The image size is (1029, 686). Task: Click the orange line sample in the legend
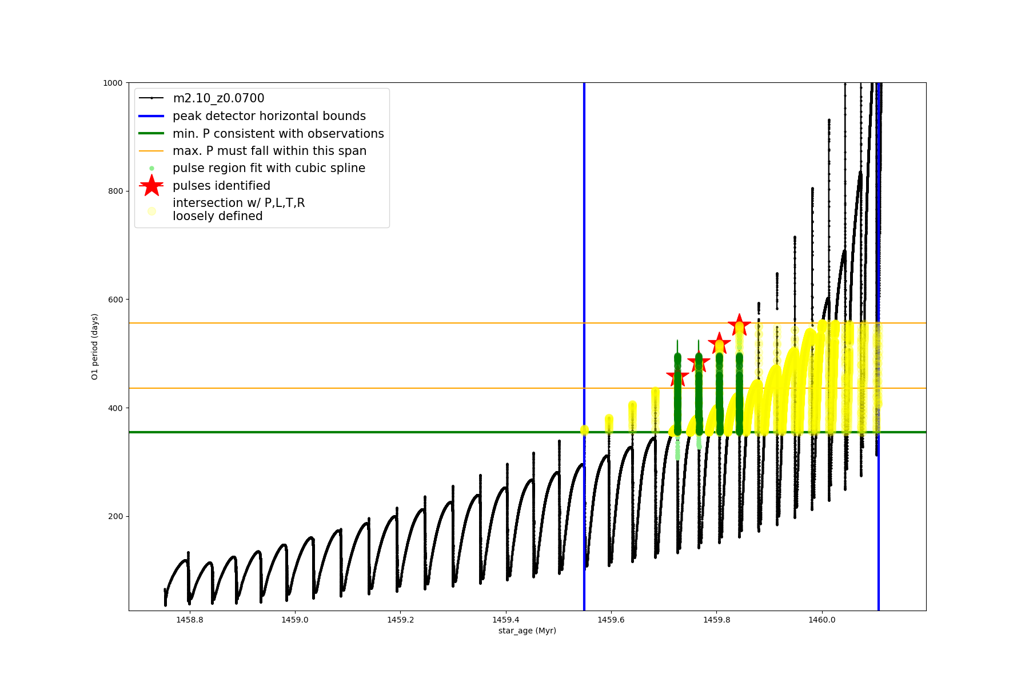coord(151,151)
